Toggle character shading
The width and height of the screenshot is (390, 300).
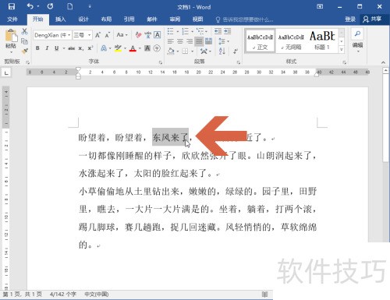pyautogui.click(x=147, y=48)
